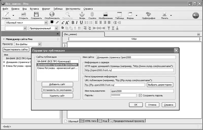Screen dimensions: 203x130
Task: Open the Инструменты menu
Action: click(73, 9)
